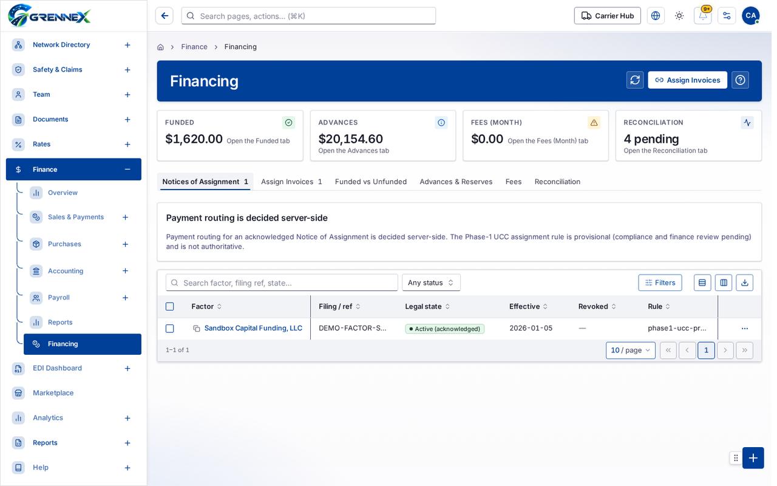The image size is (777, 486).
Task: Sort by the Effective column header
Action: point(528,307)
